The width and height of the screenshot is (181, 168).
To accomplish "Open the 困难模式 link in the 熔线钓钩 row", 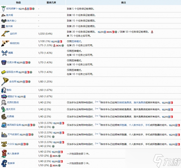I will click(x=76, y=42).
